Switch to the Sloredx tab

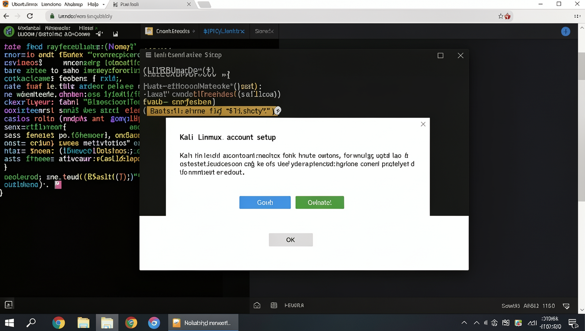coord(264,31)
